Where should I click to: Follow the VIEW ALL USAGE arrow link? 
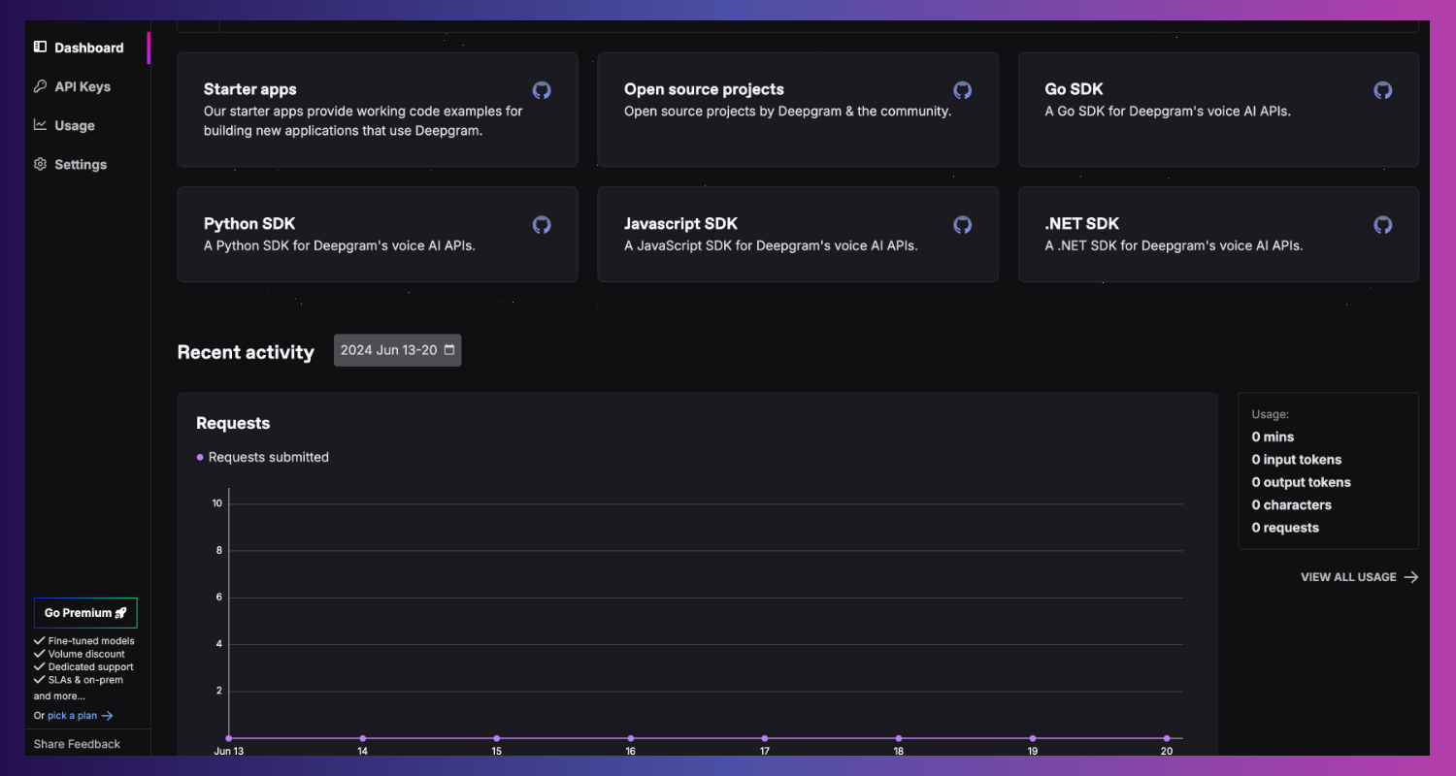tap(1358, 576)
